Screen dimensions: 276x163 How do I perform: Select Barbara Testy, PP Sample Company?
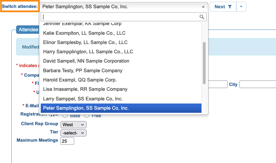point(83,70)
